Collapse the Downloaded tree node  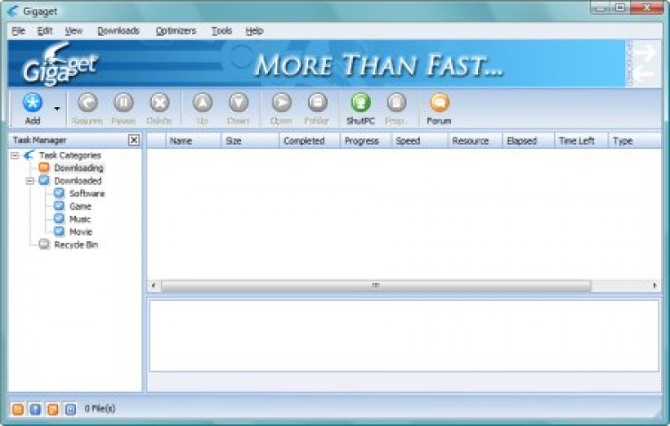pyautogui.click(x=29, y=181)
